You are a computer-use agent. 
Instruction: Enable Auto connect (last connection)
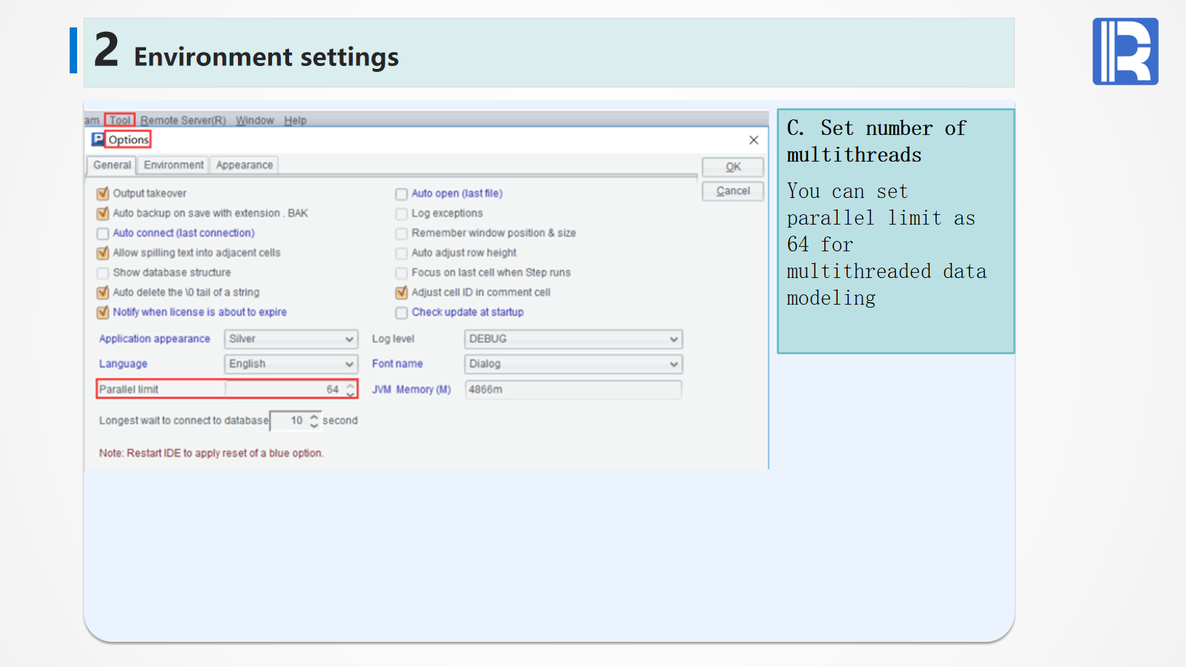pyautogui.click(x=103, y=234)
